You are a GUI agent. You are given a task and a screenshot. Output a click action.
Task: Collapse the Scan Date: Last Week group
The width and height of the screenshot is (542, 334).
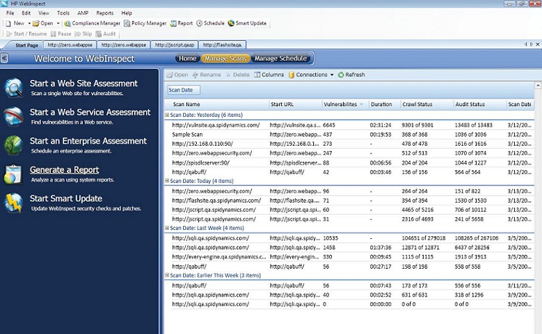point(167,228)
